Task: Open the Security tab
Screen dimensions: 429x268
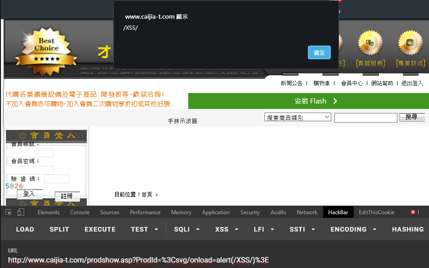Action: click(x=250, y=212)
